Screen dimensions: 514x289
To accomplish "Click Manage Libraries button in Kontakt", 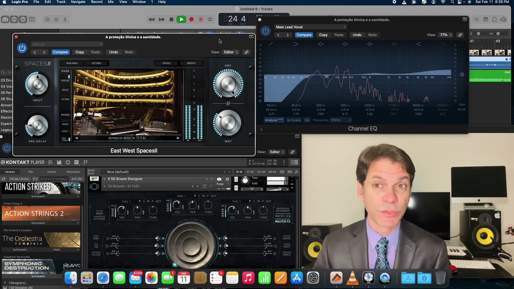I will [19, 179].
